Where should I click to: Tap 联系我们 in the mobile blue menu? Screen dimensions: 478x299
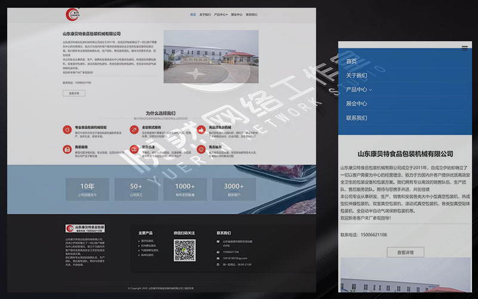[x=356, y=118]
